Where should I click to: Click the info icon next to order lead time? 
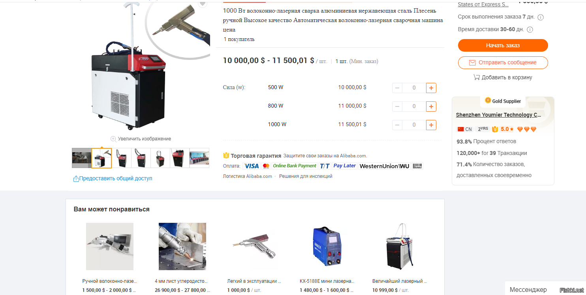tap(541, 17)
